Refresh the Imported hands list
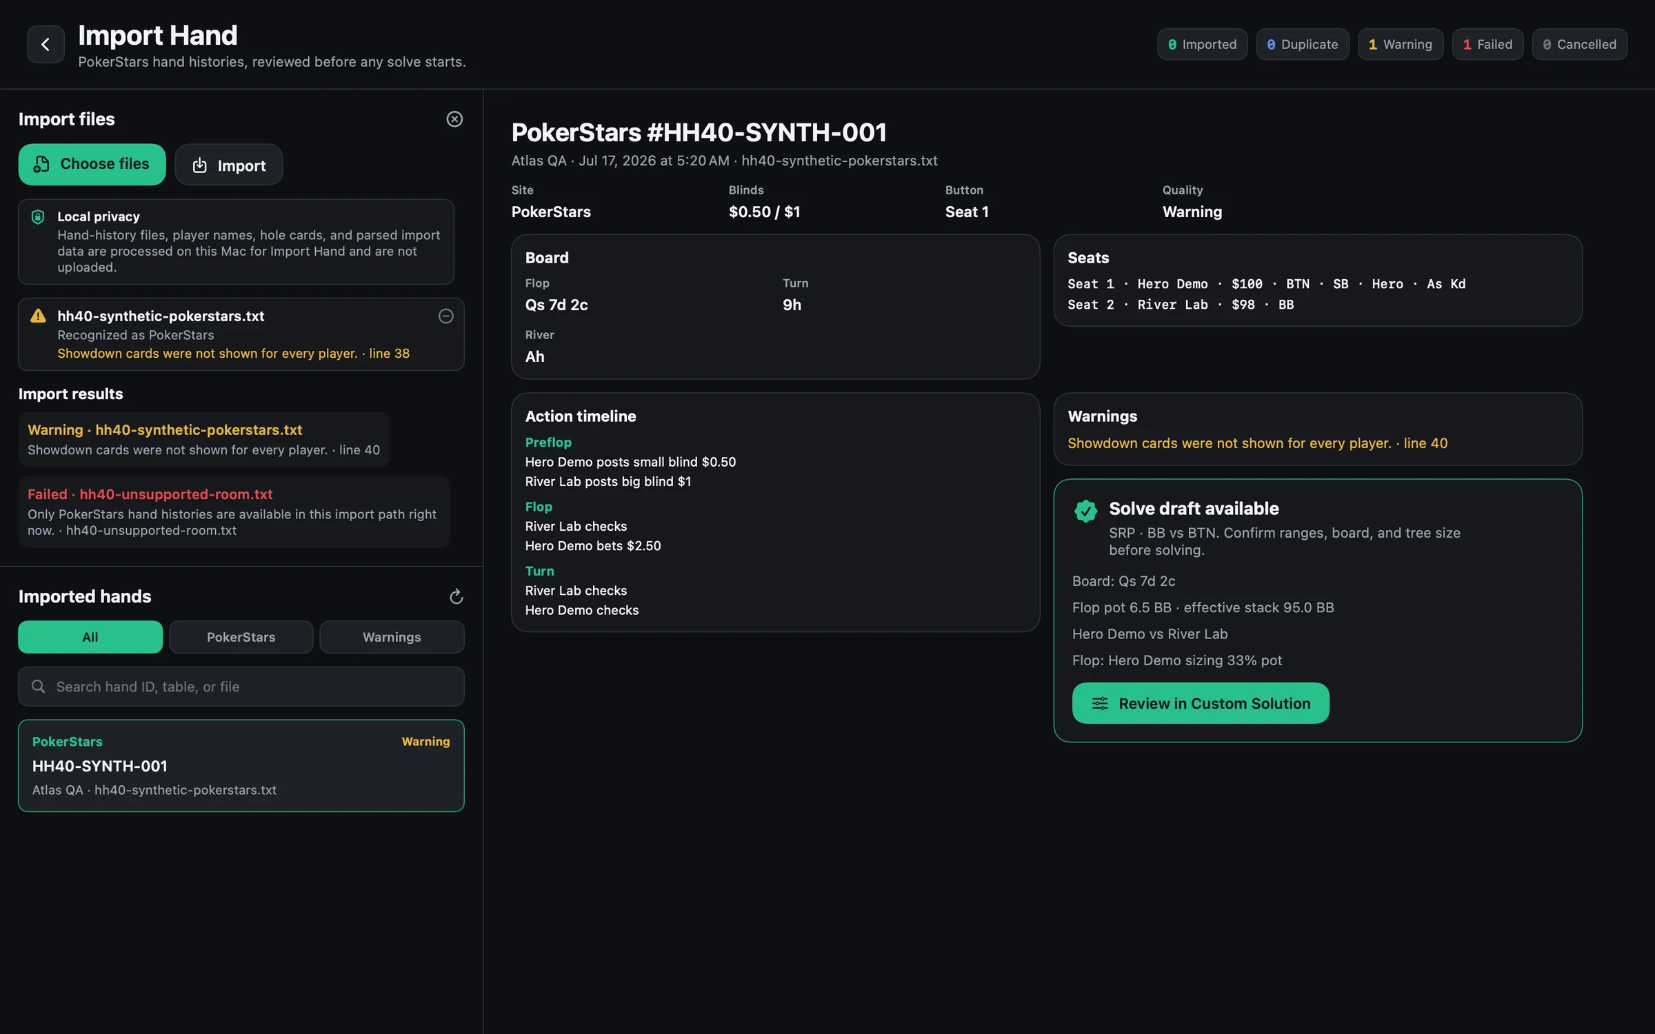 [456, 597]
